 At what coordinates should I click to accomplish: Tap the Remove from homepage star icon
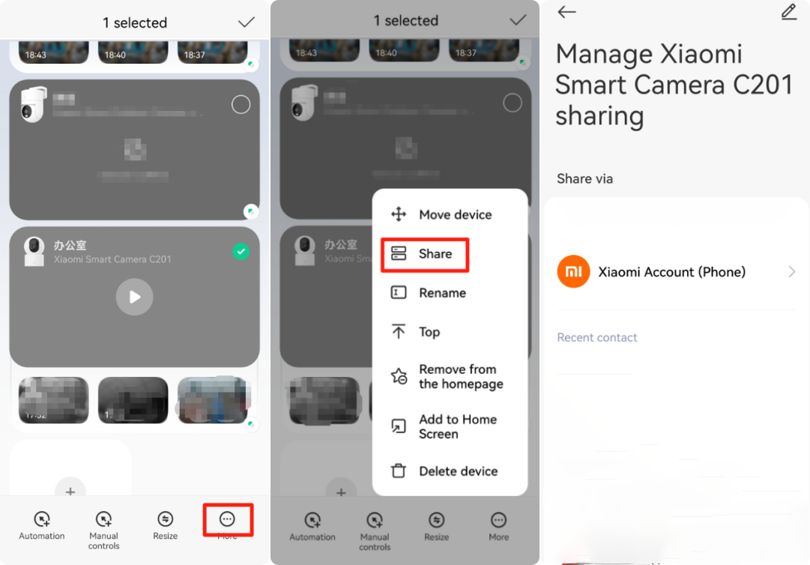tap(399, 377)
